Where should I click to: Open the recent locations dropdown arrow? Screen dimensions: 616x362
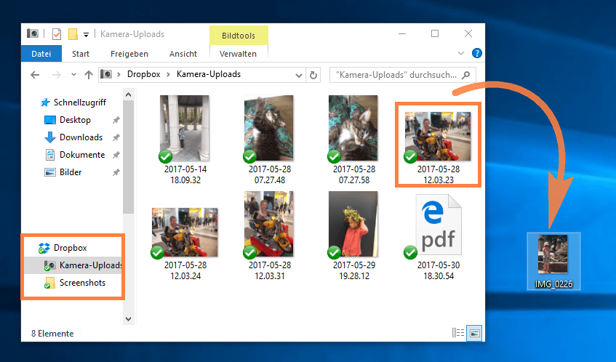pos(73,75)
